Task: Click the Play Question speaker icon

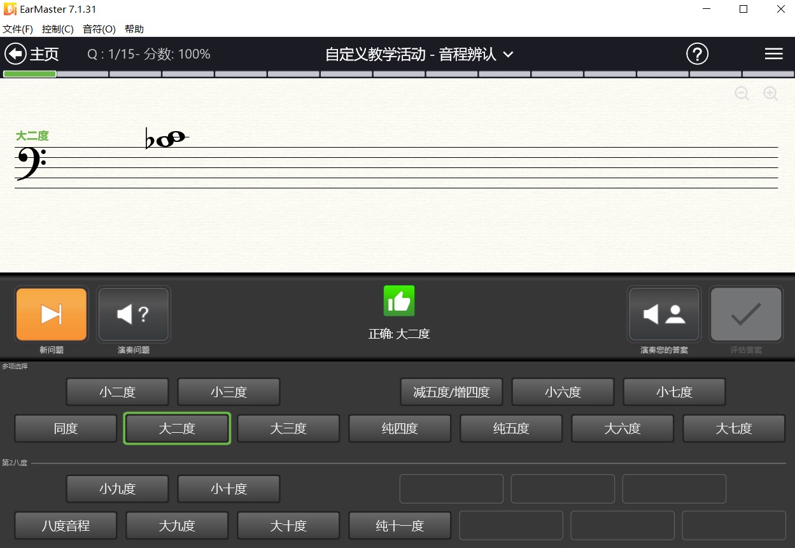Action: (133, 314)
